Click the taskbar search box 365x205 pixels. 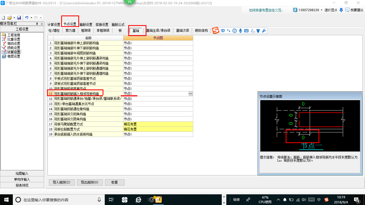tap(59, 199)
